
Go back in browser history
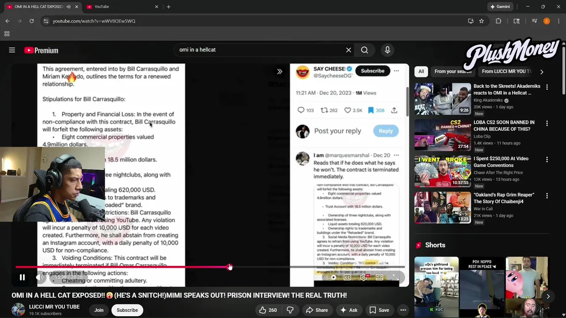8,21
